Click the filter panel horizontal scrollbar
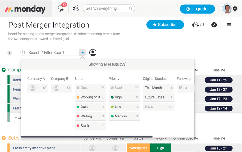Viewport: 242px width, 152px height. coord(87,137)
